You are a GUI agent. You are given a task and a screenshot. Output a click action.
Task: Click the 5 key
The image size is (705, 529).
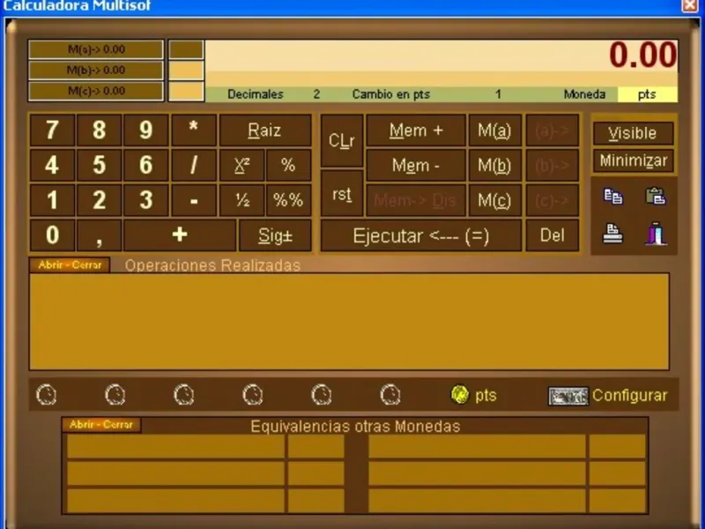100,165
